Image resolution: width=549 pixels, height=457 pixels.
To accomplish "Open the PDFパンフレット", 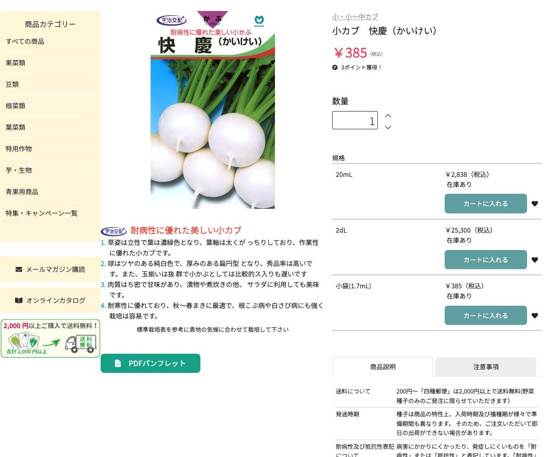I will 151,363.
